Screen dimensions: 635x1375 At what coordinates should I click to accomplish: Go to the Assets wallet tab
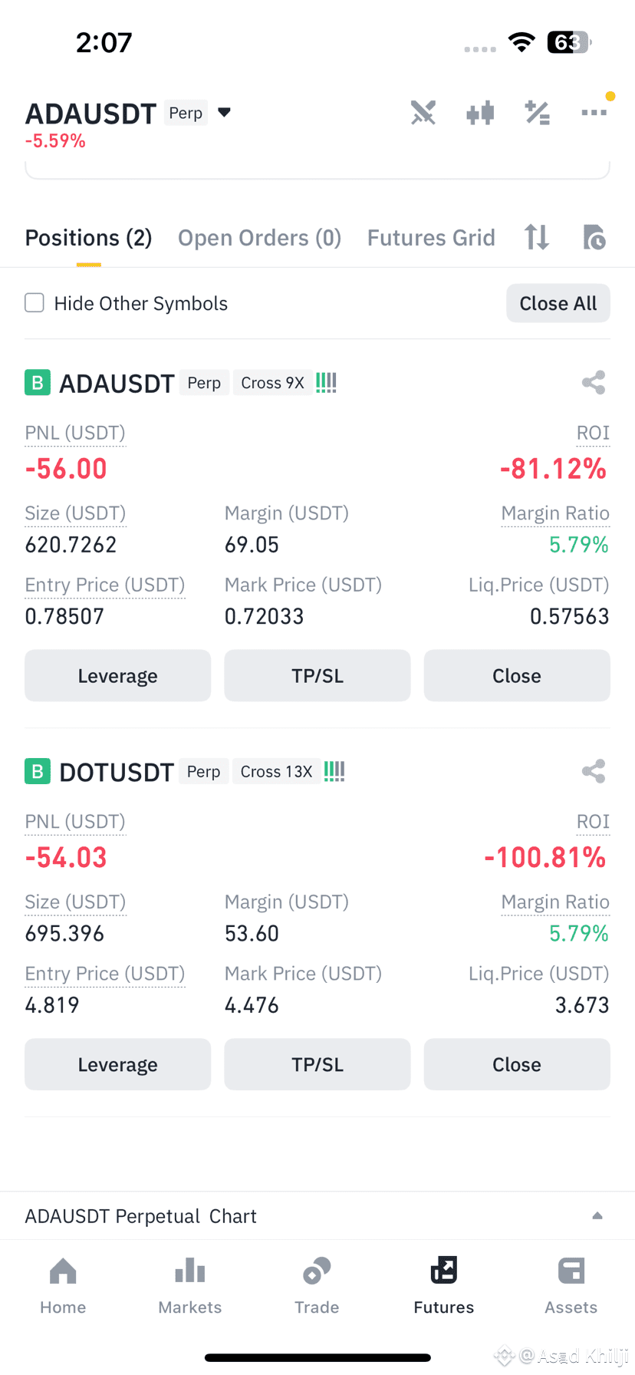click(571, 1285)
